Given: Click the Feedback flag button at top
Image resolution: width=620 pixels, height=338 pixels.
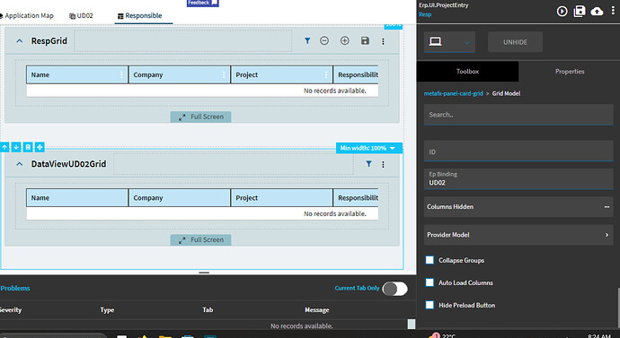Looking at the screenshot, I should coord(202,4).
